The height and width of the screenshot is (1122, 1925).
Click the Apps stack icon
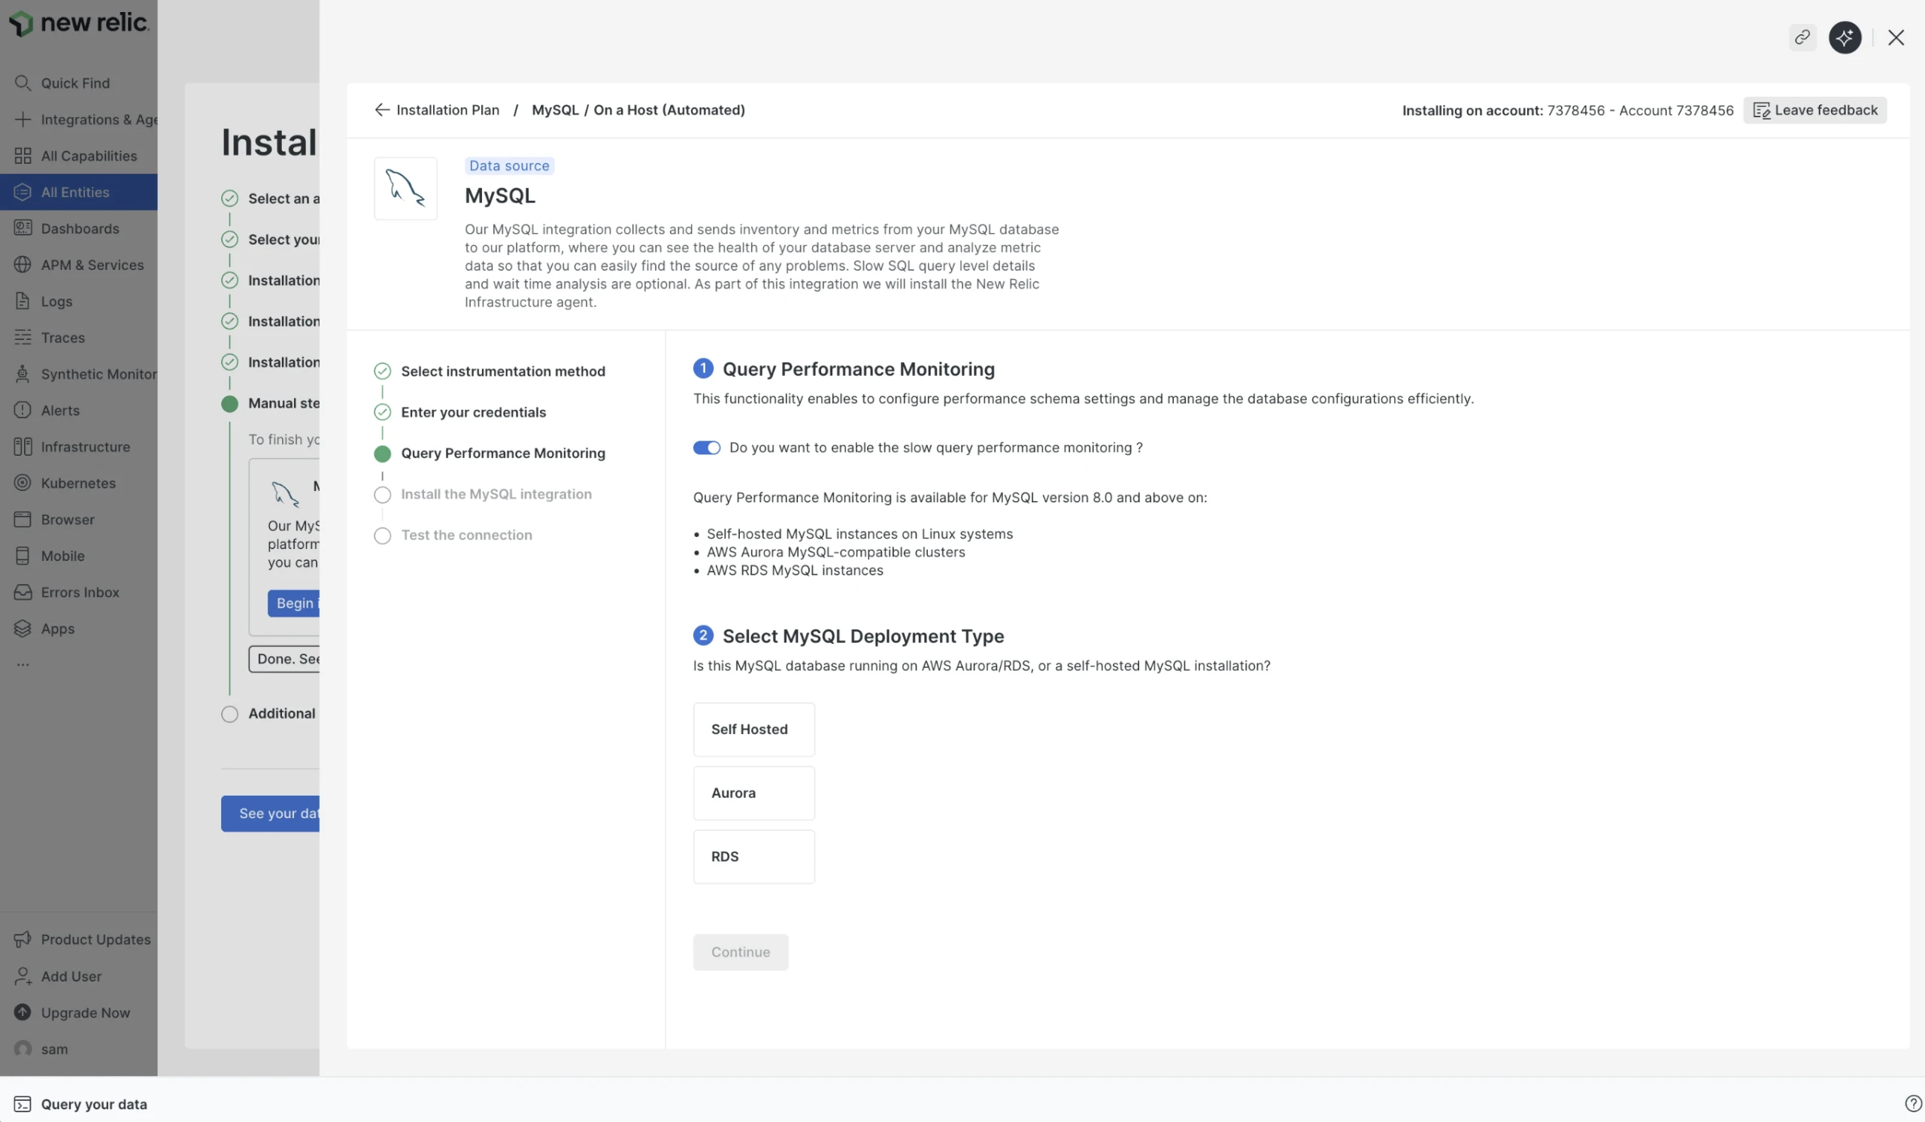[x=23, y=629]
